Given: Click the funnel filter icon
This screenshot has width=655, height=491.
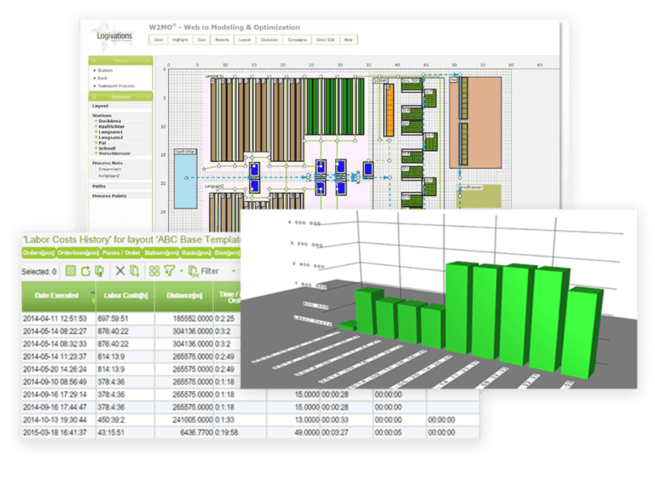Looking at the screenshot, I should pos(168,270).
